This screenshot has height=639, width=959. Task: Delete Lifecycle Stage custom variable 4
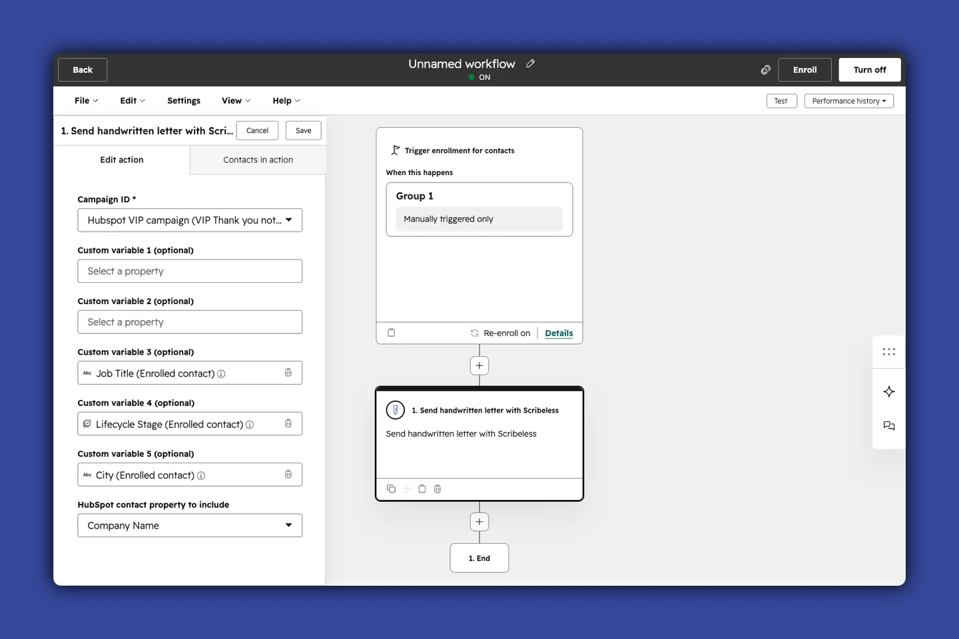[288, 423]
